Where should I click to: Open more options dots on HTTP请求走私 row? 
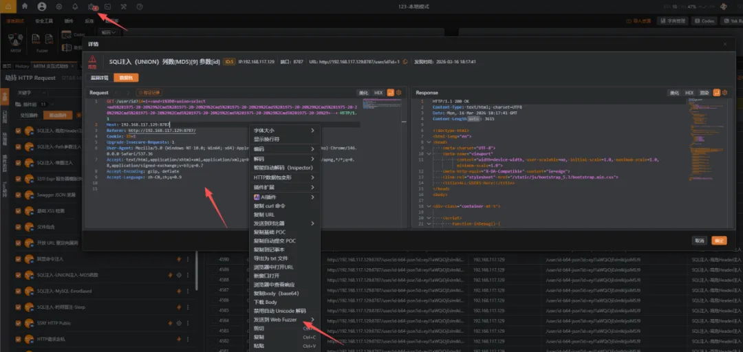coord(188,339)
